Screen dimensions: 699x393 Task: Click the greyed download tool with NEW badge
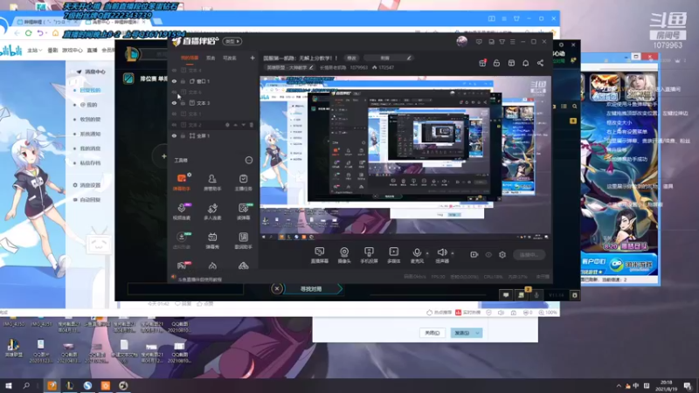(x=182, y=241)
